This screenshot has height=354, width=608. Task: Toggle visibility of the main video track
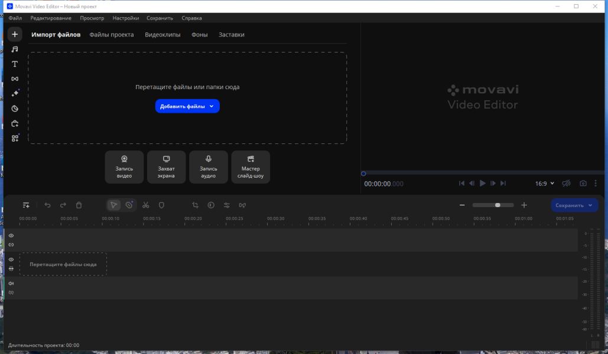point(11,260)
